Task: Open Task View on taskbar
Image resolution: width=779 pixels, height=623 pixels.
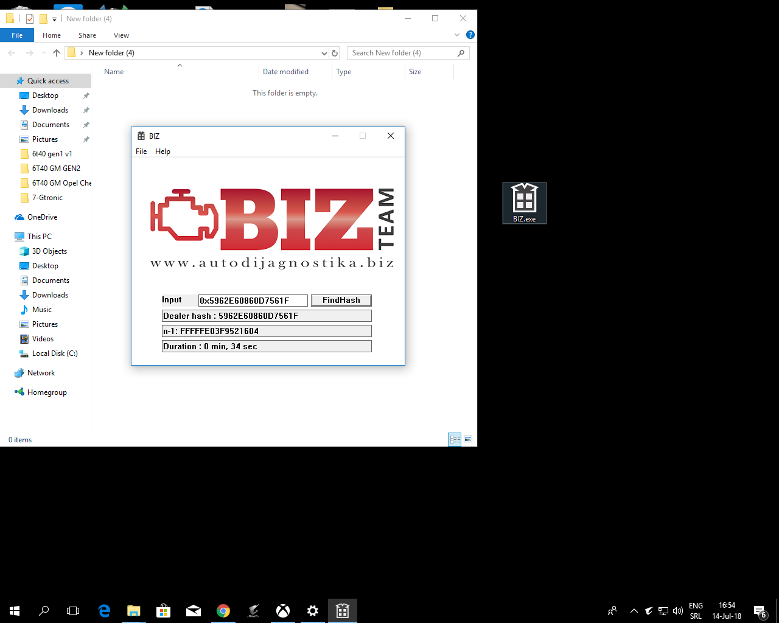Action: pyautogui.click(x=73, y=611)
